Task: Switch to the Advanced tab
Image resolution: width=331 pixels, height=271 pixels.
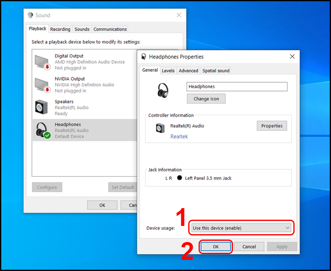Action: (x=188, y=70)
